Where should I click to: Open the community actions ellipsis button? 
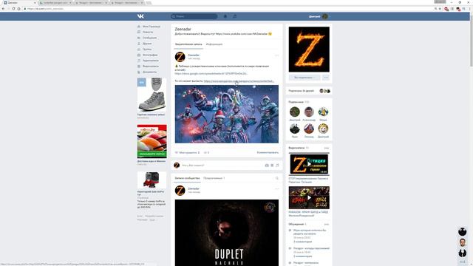(x=326, y=78)
